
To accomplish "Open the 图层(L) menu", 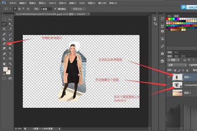I will (42, 3).
